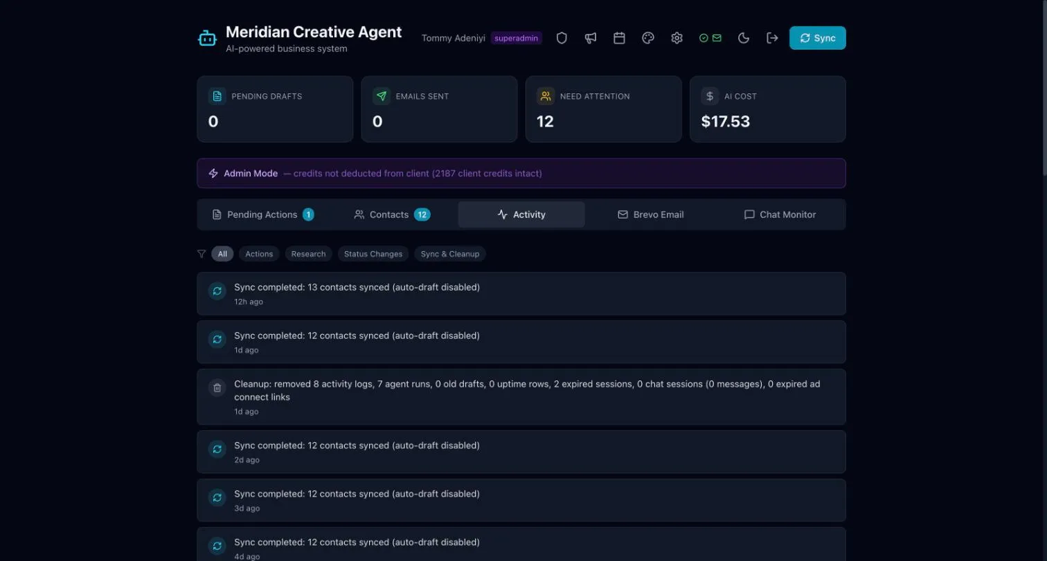Click the robot logo icon

tap(208, 38)
